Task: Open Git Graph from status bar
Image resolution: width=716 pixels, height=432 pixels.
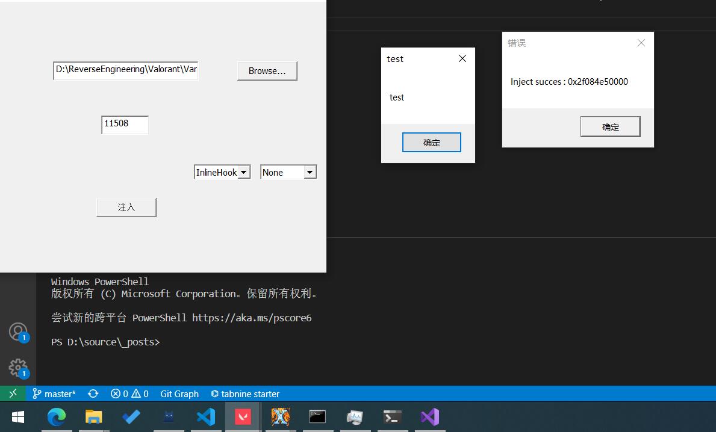Action: [179, 393]
